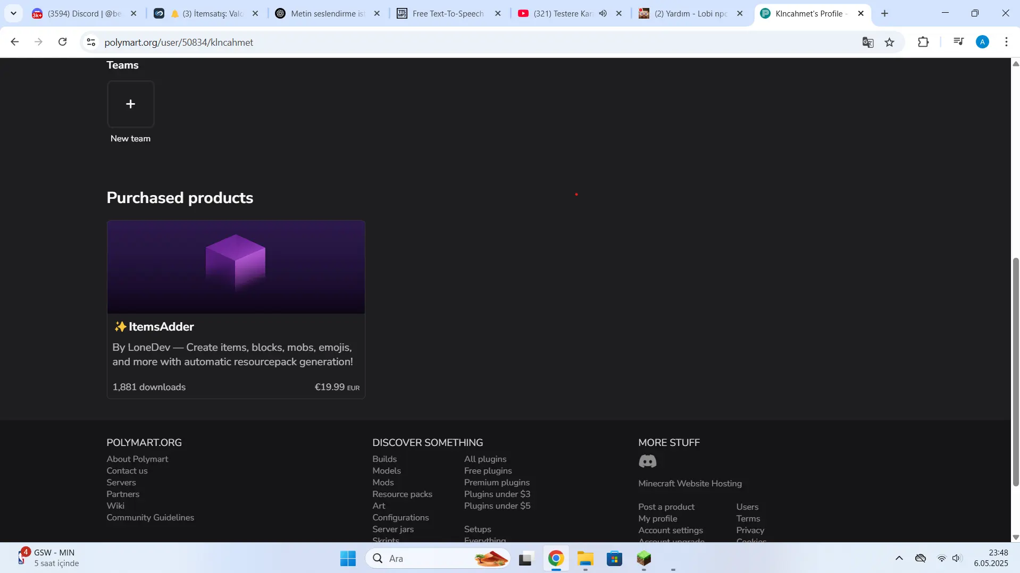Translate this page icon
Screen dimensions: 1020x573
pyautogui.click(x=868, y=42)
